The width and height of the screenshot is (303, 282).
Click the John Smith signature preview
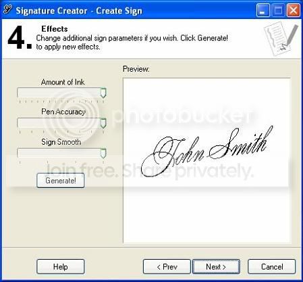click(206, 151)
